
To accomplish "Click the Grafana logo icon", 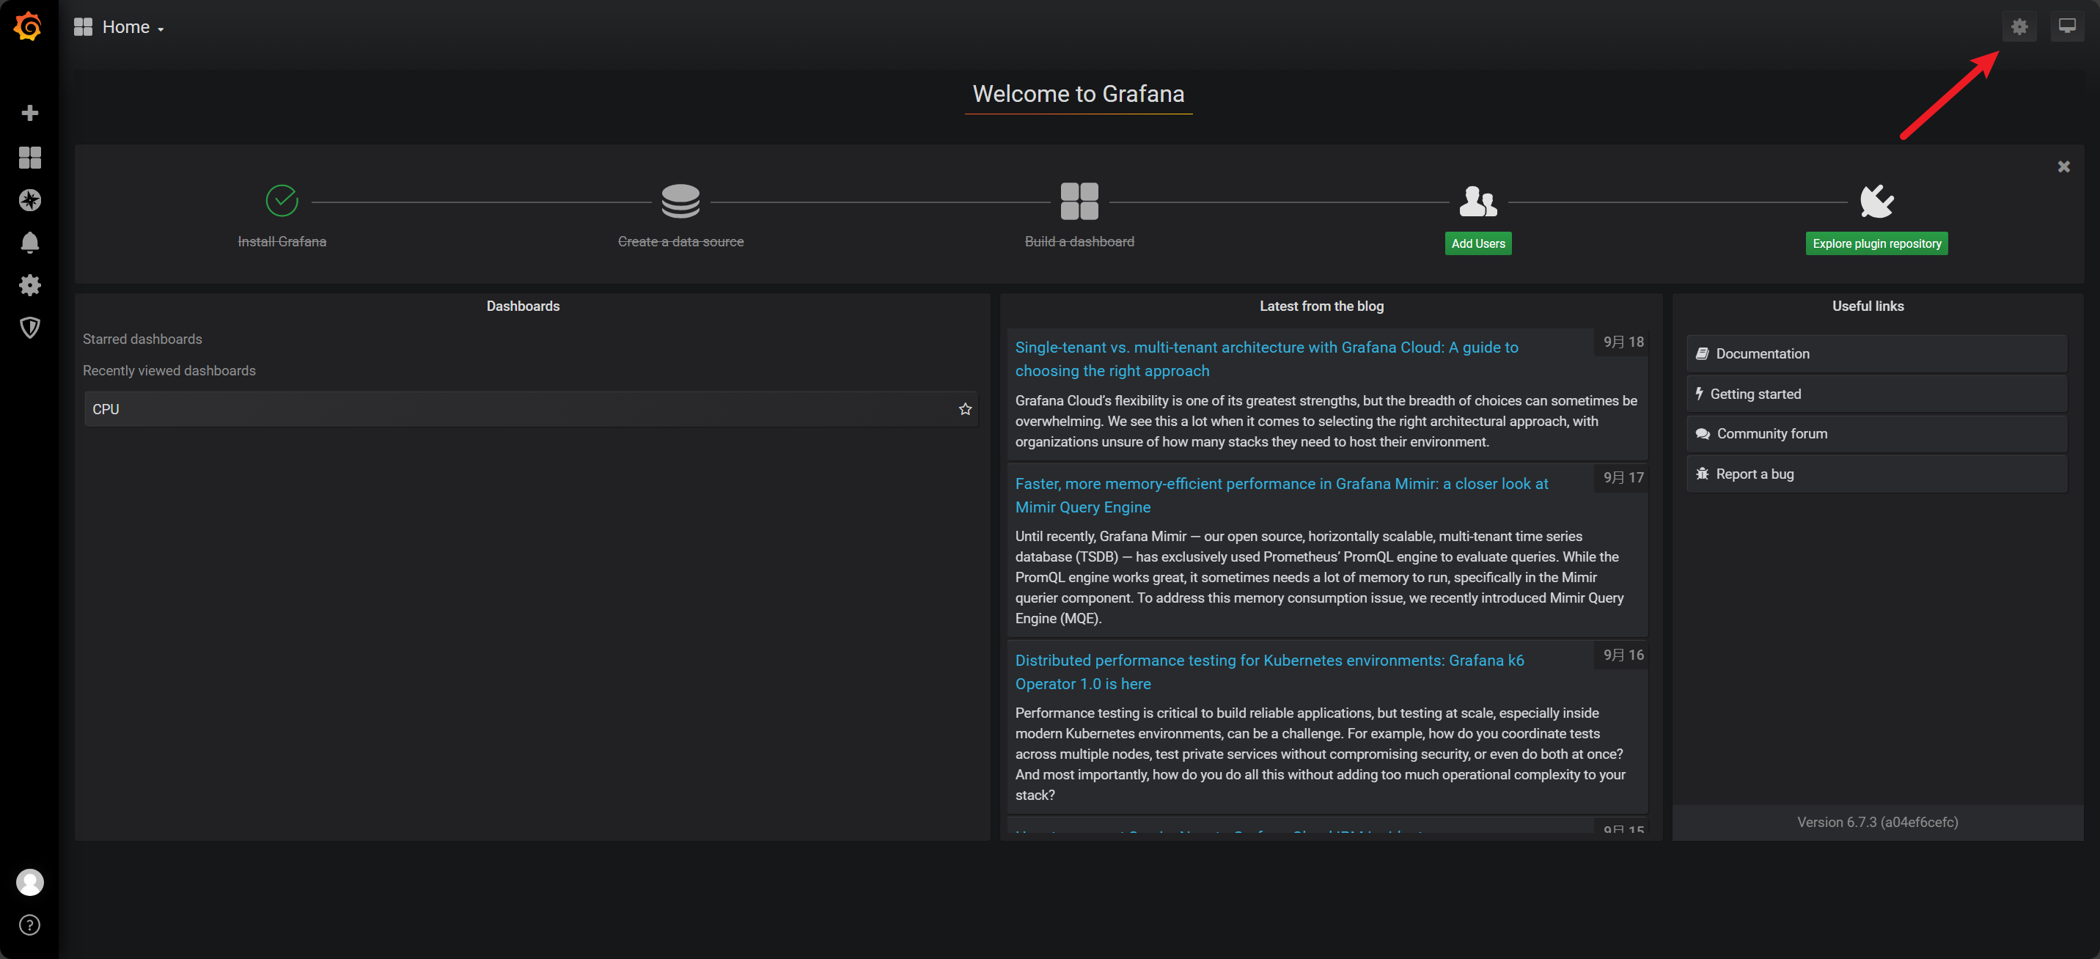I will point(29,26).
